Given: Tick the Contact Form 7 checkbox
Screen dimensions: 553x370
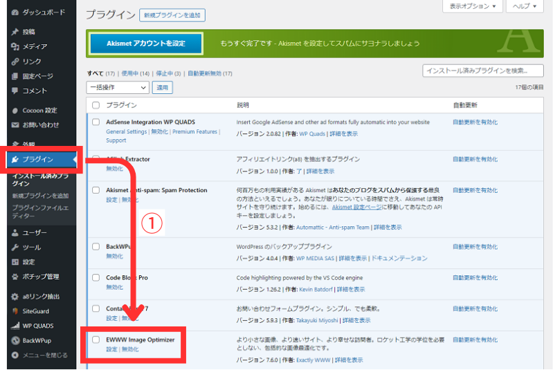Looking at the screenshot, I should point(96,308).
